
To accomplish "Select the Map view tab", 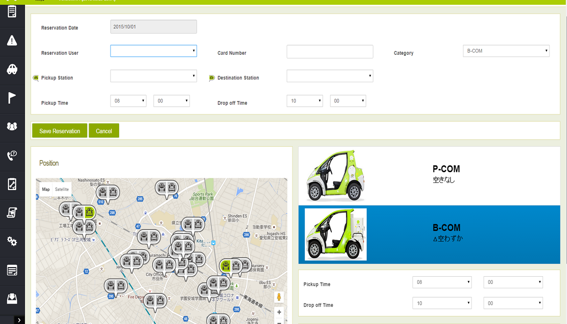I will [46, 189].
